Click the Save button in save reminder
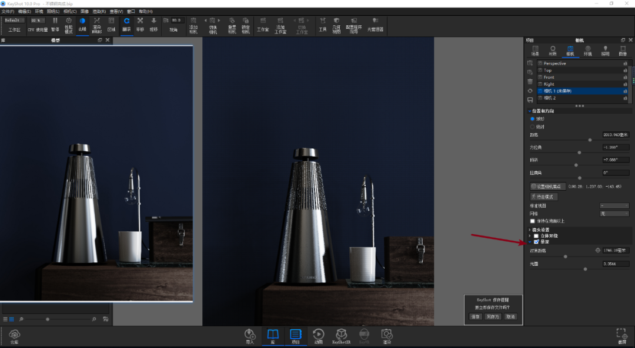Image resolution: width=635 pixels, height=348 pixels. [476, 316]
